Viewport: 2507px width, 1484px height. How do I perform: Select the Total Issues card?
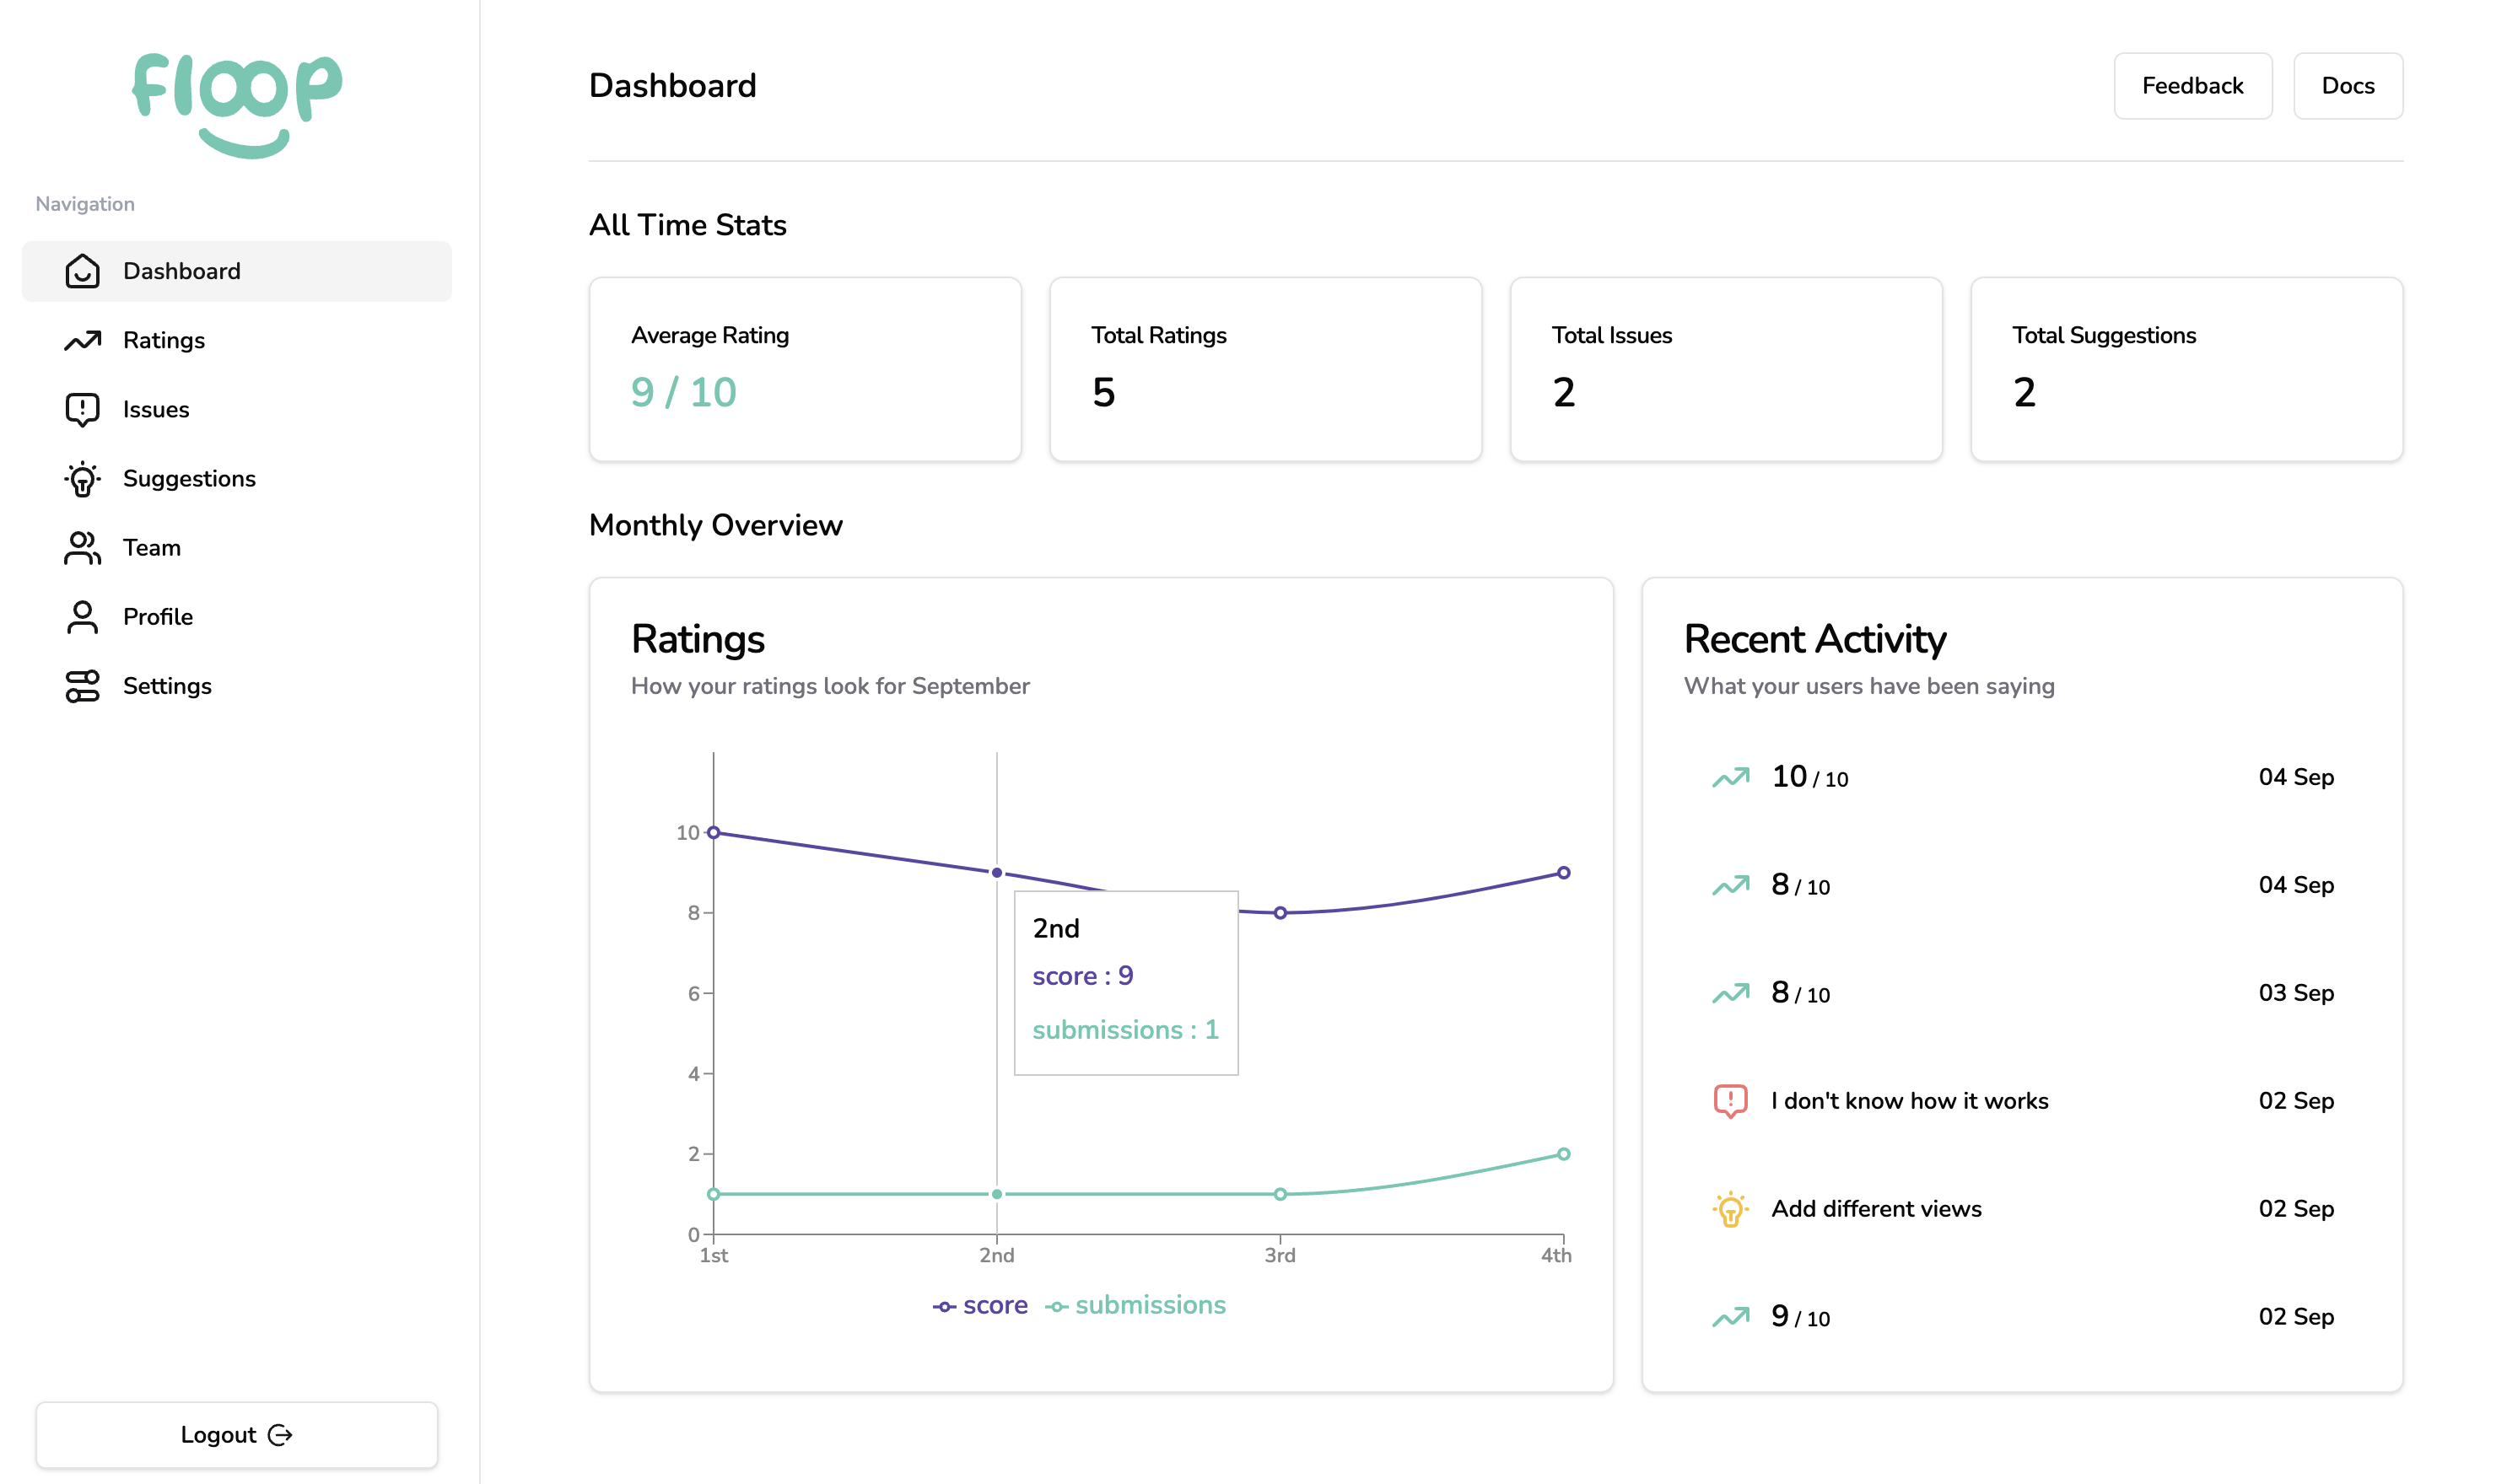pyautogui.click(x=1726, y=369)
